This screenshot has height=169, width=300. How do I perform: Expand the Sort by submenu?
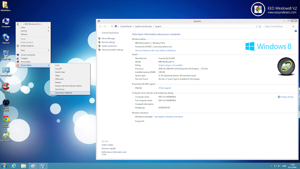coord(33,31)
